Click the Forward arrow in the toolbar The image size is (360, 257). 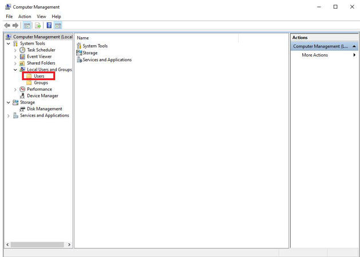(x=15, y=25)
